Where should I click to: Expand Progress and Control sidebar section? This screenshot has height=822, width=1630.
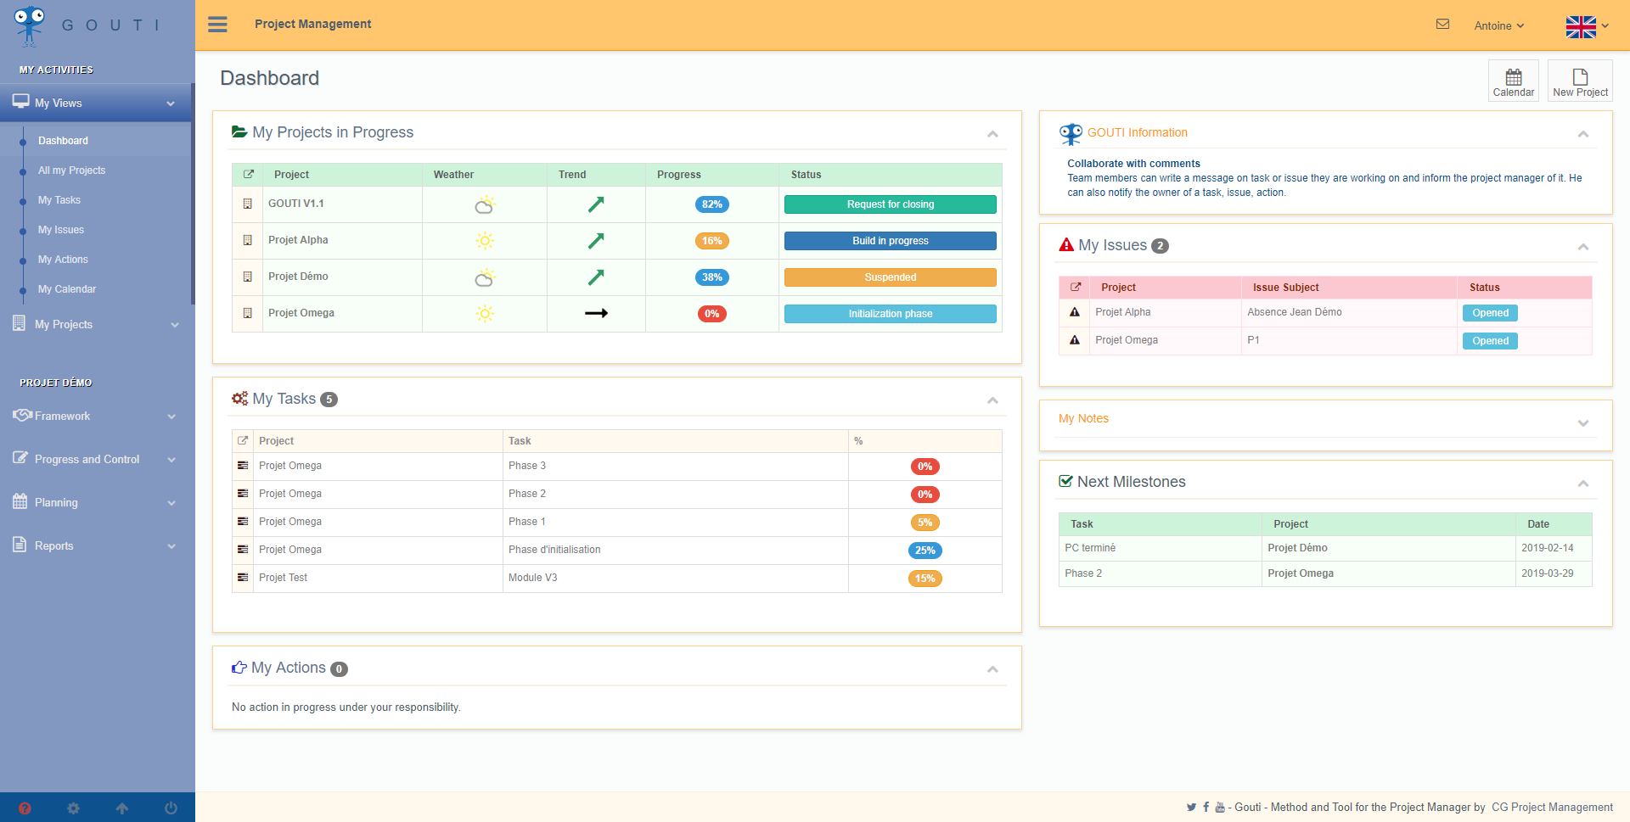pos(95,459)
